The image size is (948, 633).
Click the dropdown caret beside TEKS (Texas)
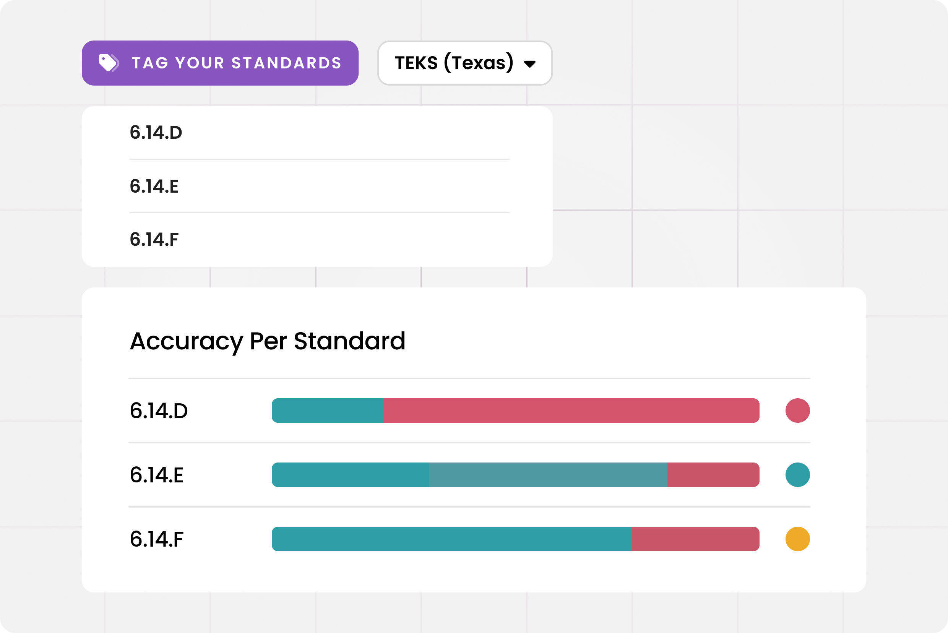[529, 64]
